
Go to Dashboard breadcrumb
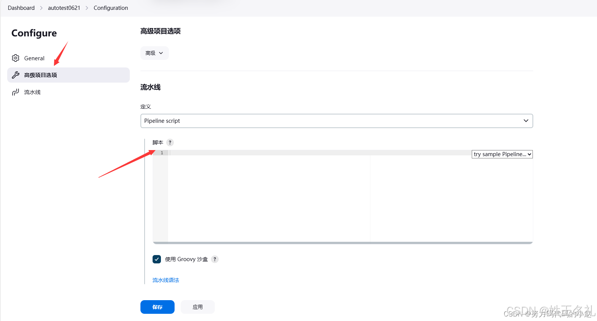pyautogui.click(x=21, y=8)
